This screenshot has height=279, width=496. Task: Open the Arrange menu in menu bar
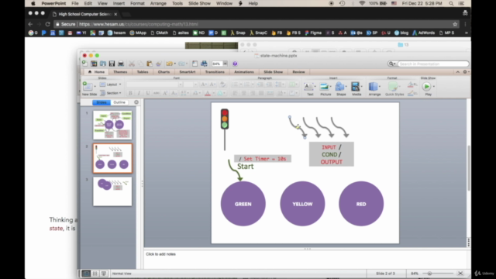coord(158,3)
